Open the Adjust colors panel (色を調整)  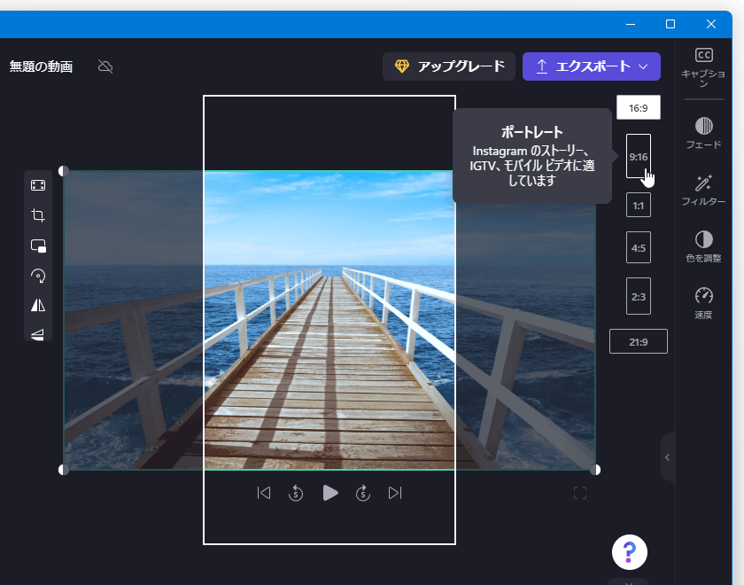[703, 246]
